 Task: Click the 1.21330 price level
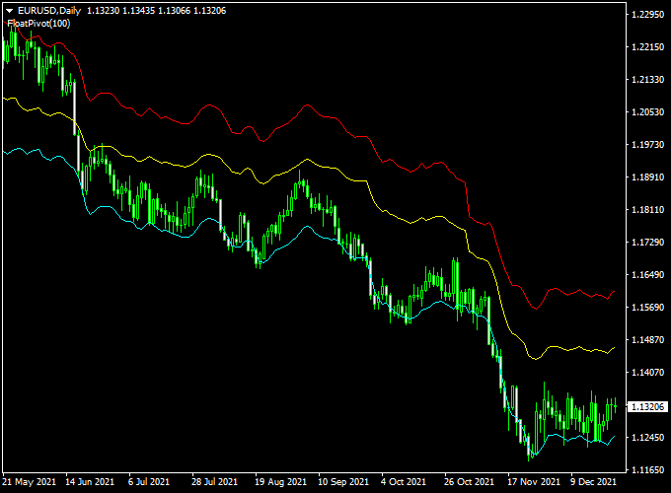[x=648, y=80]
